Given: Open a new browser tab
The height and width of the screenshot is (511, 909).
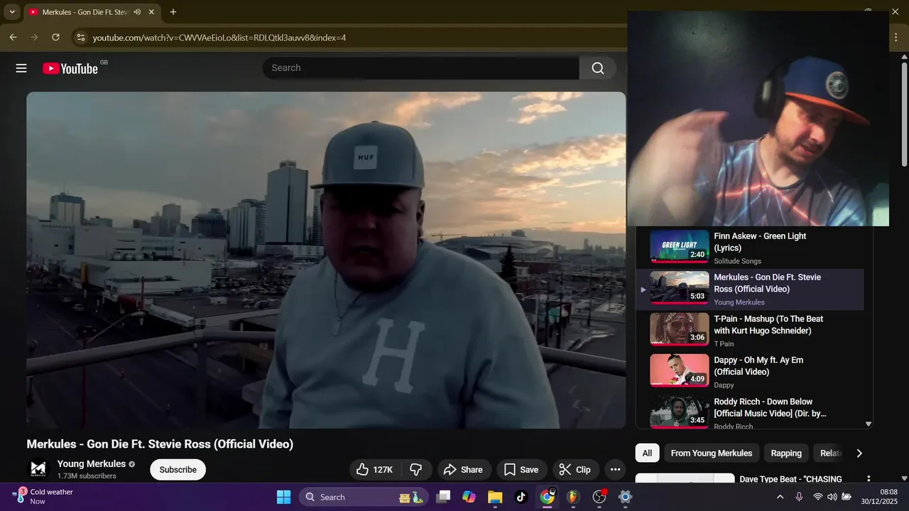Looking at the screenshot, I should [173, 12].
